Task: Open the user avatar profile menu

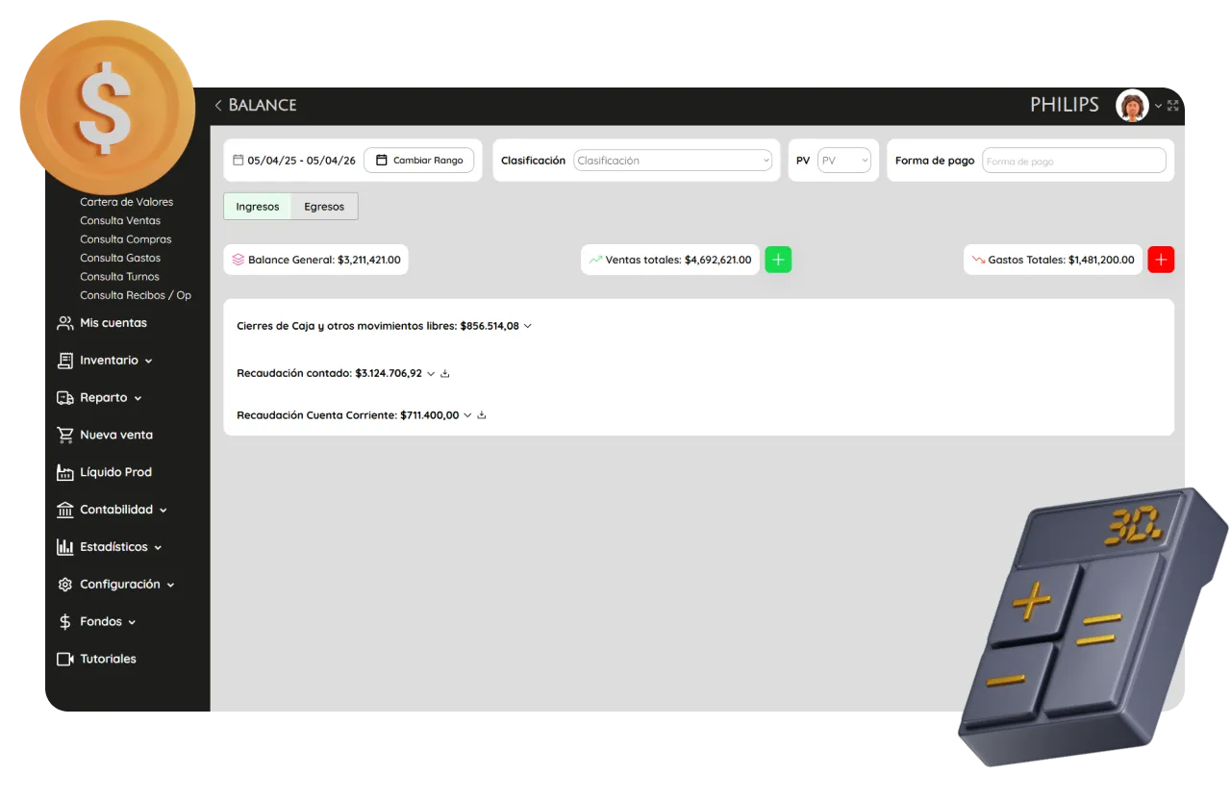Action: [1132, 105]
